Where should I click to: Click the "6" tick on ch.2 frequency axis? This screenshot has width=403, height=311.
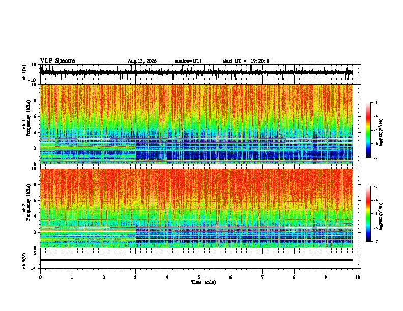coord(36,201)
